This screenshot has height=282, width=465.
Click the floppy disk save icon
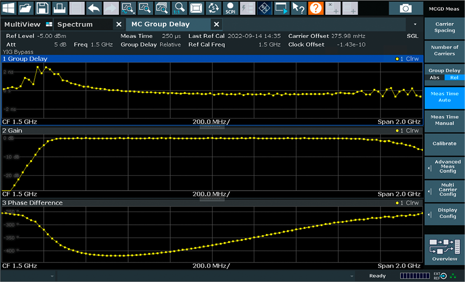pos(42,8)
